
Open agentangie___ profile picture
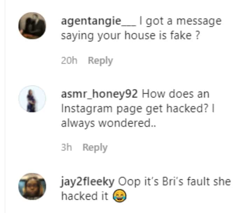(32, 26)
